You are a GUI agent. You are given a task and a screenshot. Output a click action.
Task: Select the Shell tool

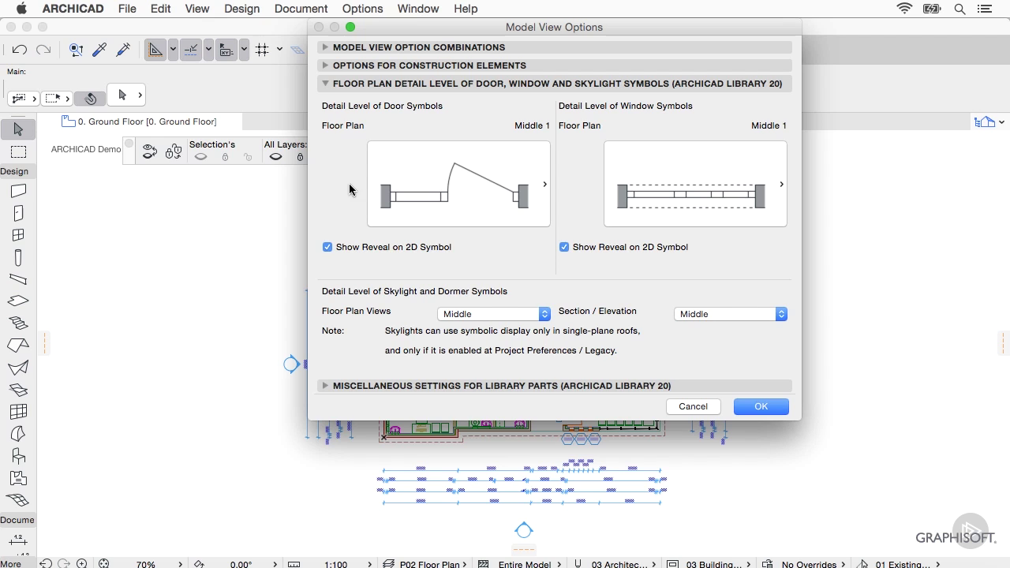click(x=18, y=368)
